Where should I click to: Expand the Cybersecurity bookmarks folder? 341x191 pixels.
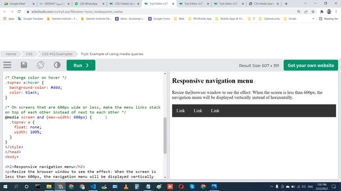pos(269,19)
